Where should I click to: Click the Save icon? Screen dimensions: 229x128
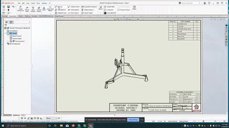point(8,7)
